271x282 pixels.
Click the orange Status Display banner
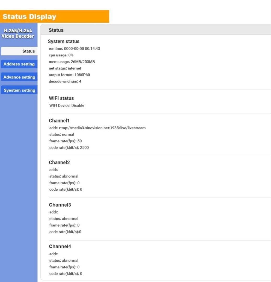(x=54, y=17)
